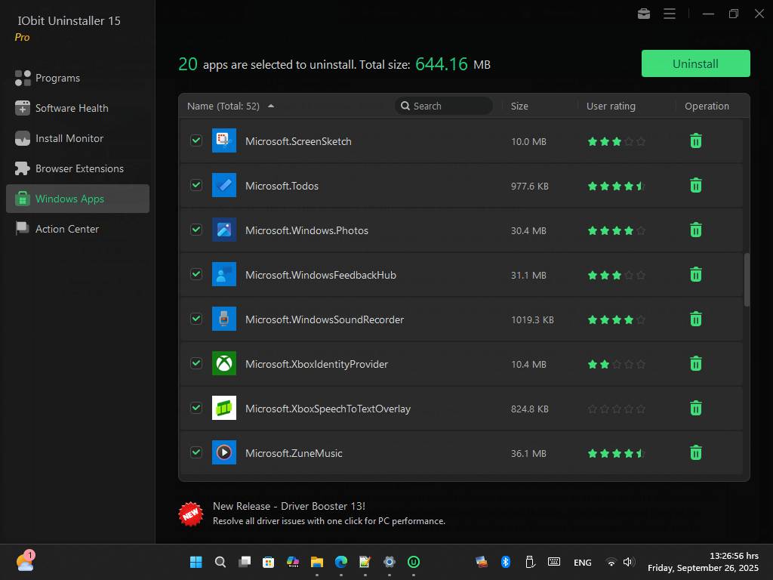Deselect Microsoft.Windows.Photos checkbox
The image size is (773, 580).
196,230
